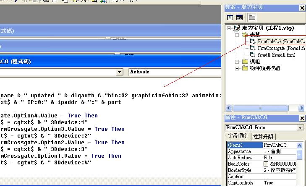Expand the 模組 modules folder
Viewport: 306px width, 187px height.
[x=237, y=62]
